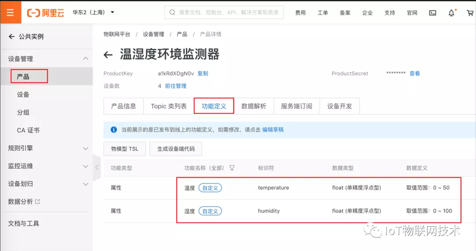Expand the 规则引擎 menu section
The image size is (476, 251).
tap(86, 148)
